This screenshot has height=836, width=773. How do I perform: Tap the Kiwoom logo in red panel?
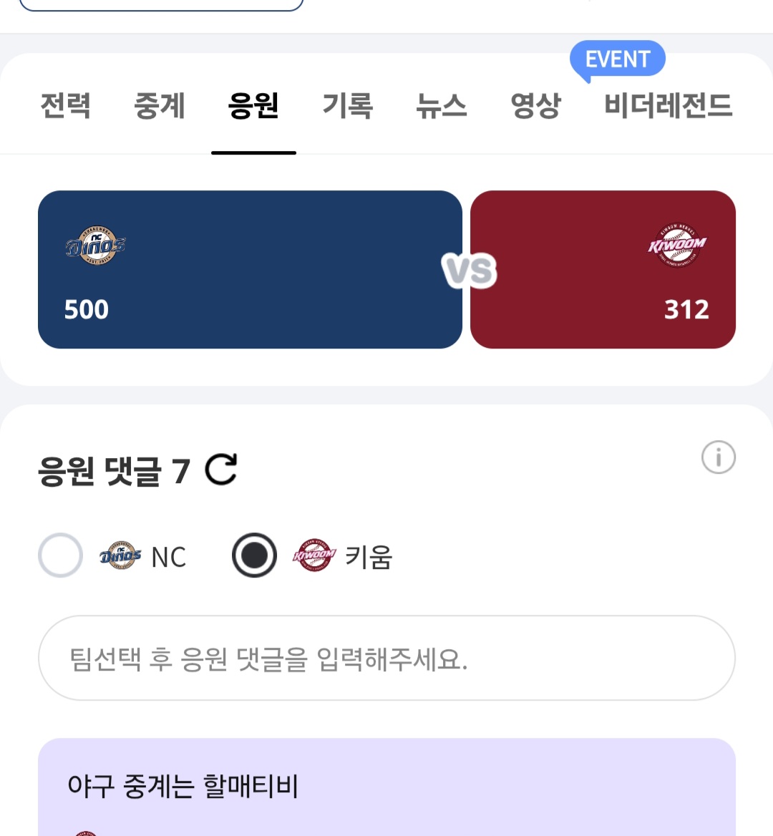[x=676, y=245]
